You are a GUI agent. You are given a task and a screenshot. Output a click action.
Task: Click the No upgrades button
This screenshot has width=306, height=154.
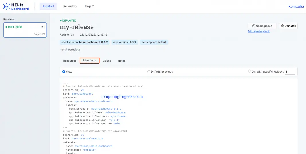262,26
